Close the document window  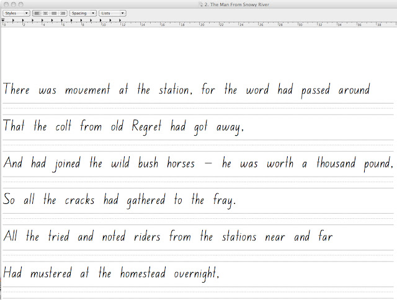tap(6, 4)
